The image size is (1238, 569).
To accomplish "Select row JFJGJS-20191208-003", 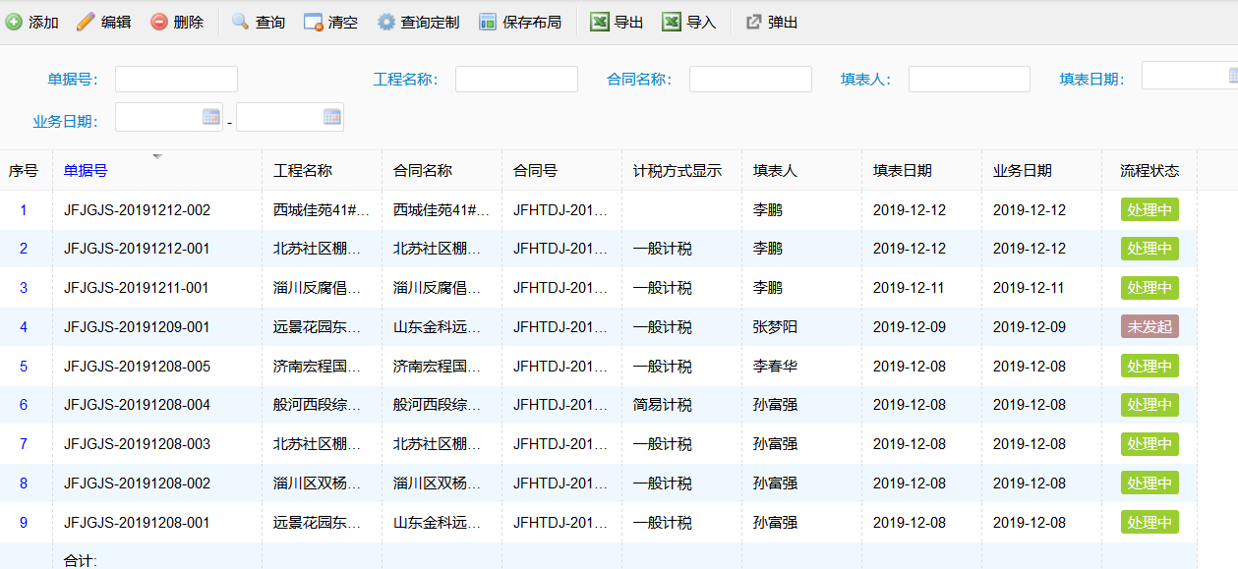I will coord(598,444).
